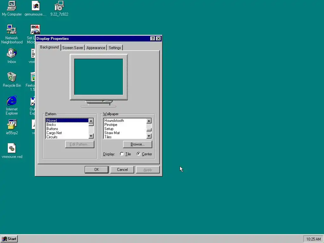
Task: Click the Pattern list scrollbar thumb
Action: point(91,125)
